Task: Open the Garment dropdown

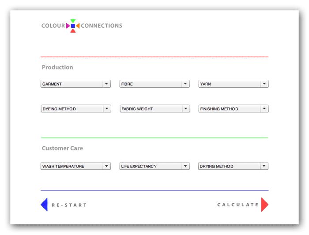Action: click(x=75, y=84)
